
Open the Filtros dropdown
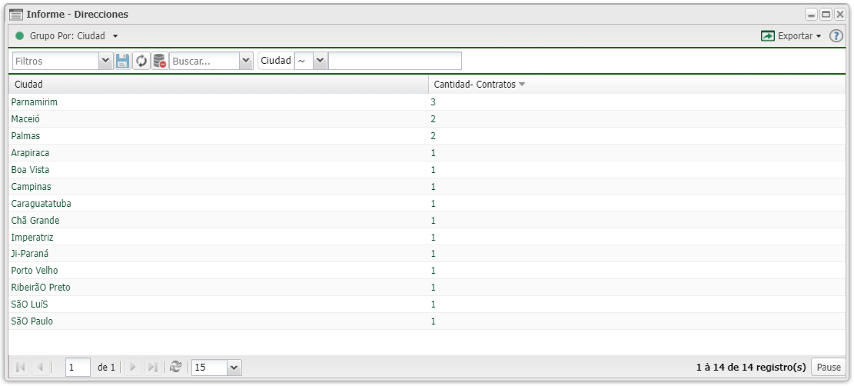pos(107,61)
